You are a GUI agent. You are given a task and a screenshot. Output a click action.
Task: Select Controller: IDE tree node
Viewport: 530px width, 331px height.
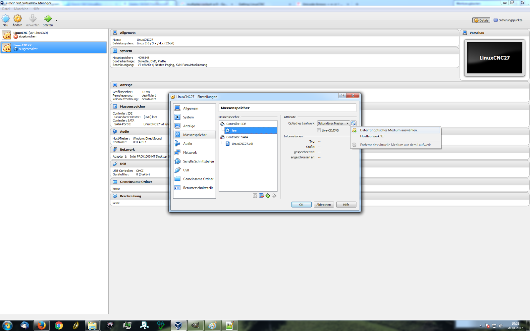pos(248,124)
